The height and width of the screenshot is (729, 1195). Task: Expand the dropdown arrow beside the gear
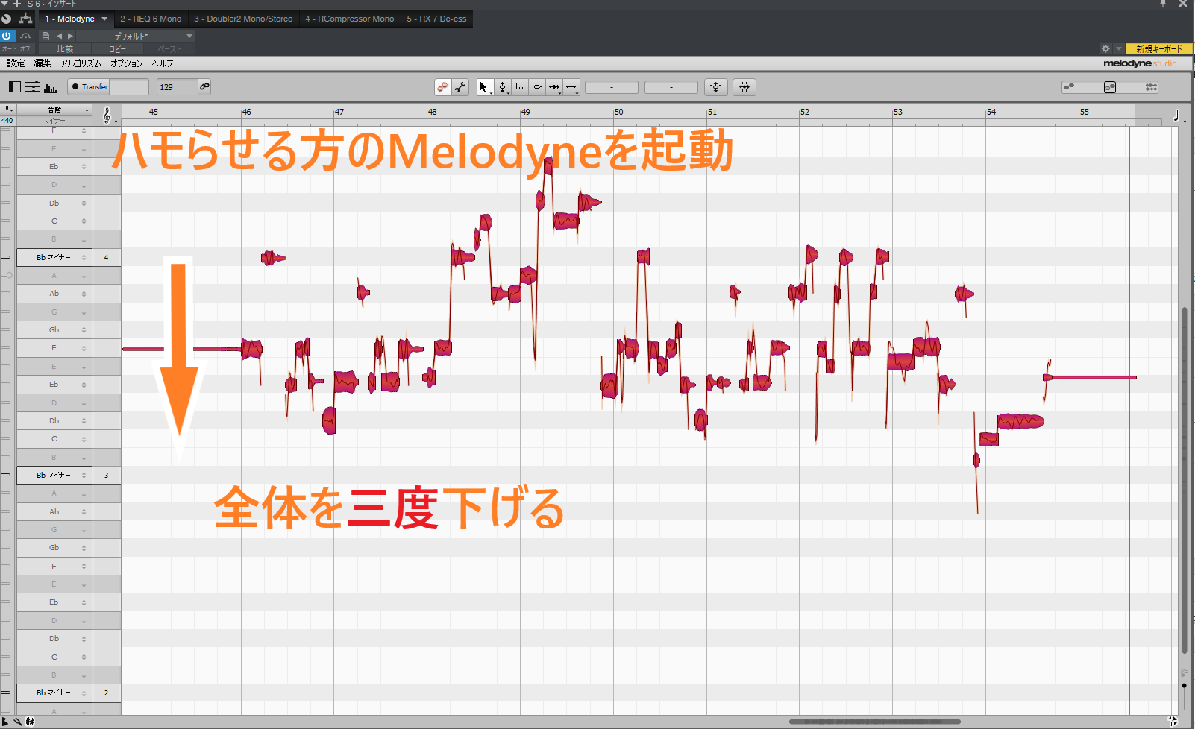[1119, 48]
